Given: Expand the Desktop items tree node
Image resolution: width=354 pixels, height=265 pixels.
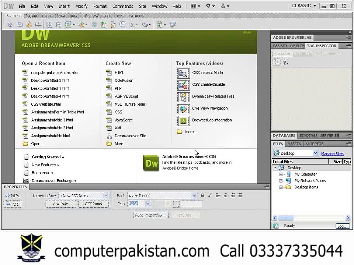Looking at the screenshot, I should point(281,187).
